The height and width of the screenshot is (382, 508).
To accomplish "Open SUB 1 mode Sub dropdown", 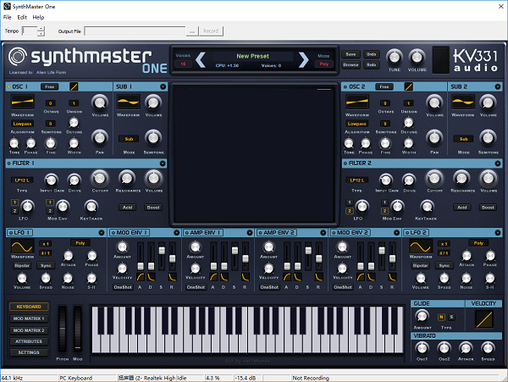I will 129,139.
